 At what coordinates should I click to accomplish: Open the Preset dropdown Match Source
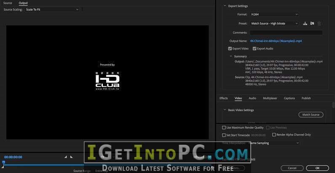point(274,24)
